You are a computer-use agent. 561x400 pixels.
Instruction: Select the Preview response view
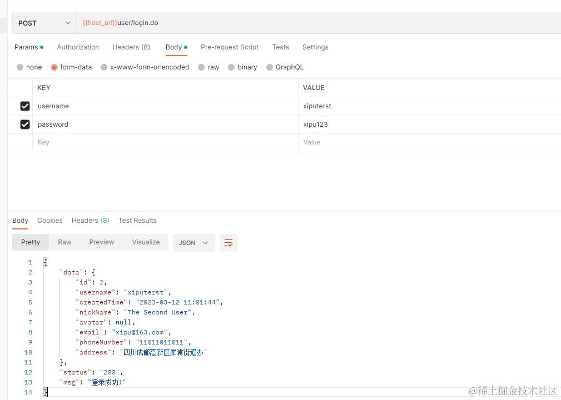[x=102, y=242]
